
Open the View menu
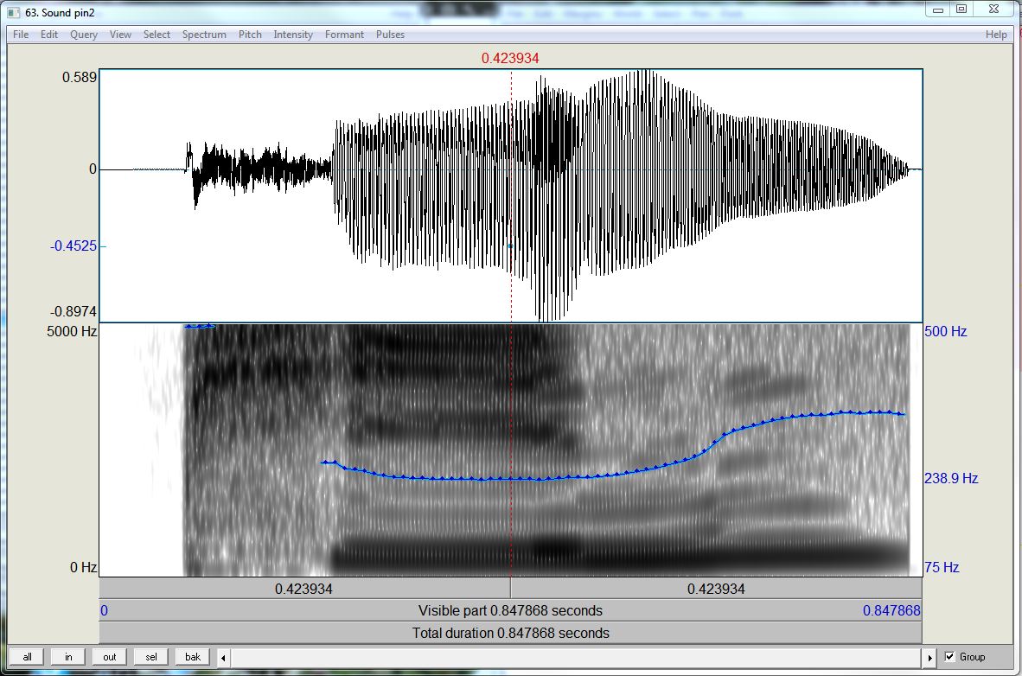click(x=120, y=35)
